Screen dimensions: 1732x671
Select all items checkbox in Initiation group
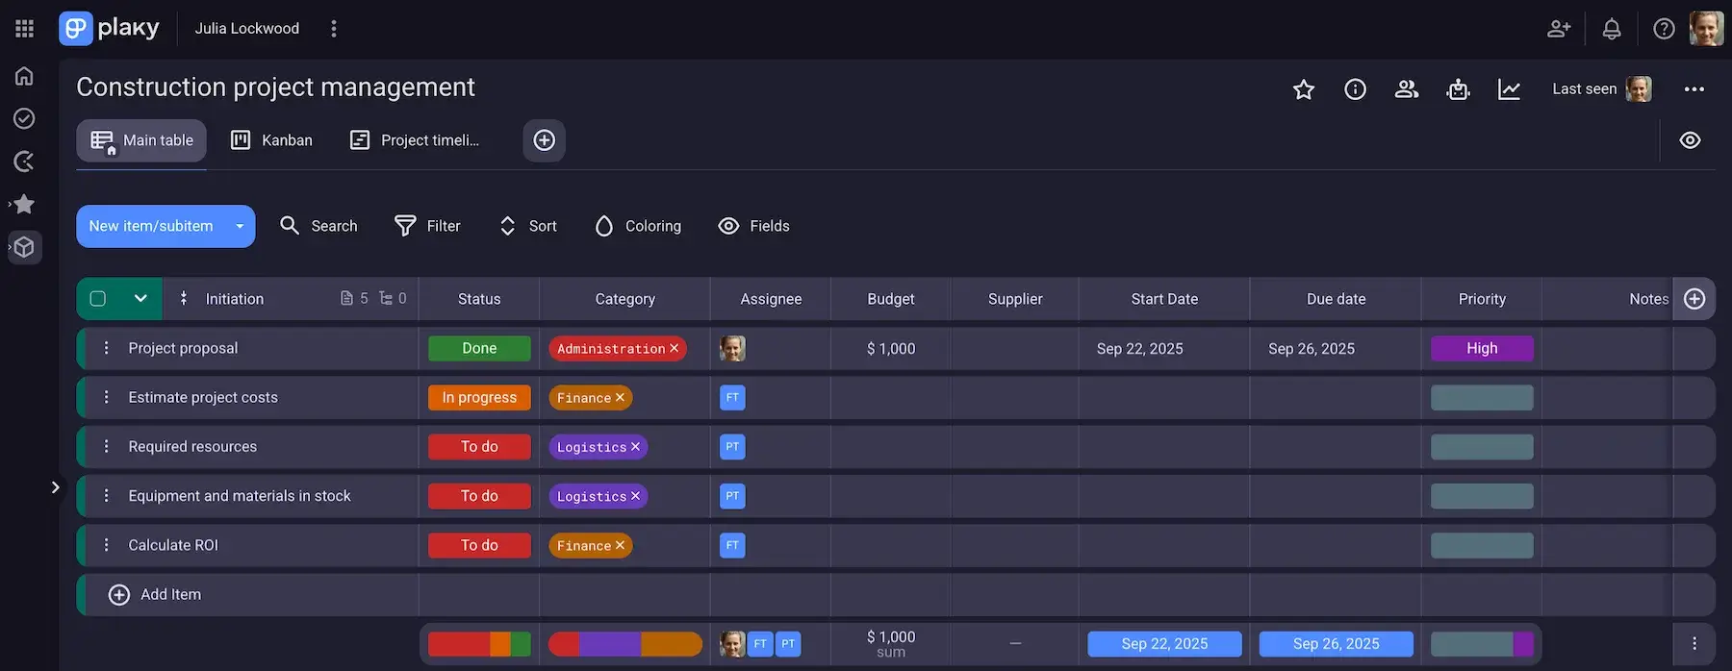97,299
